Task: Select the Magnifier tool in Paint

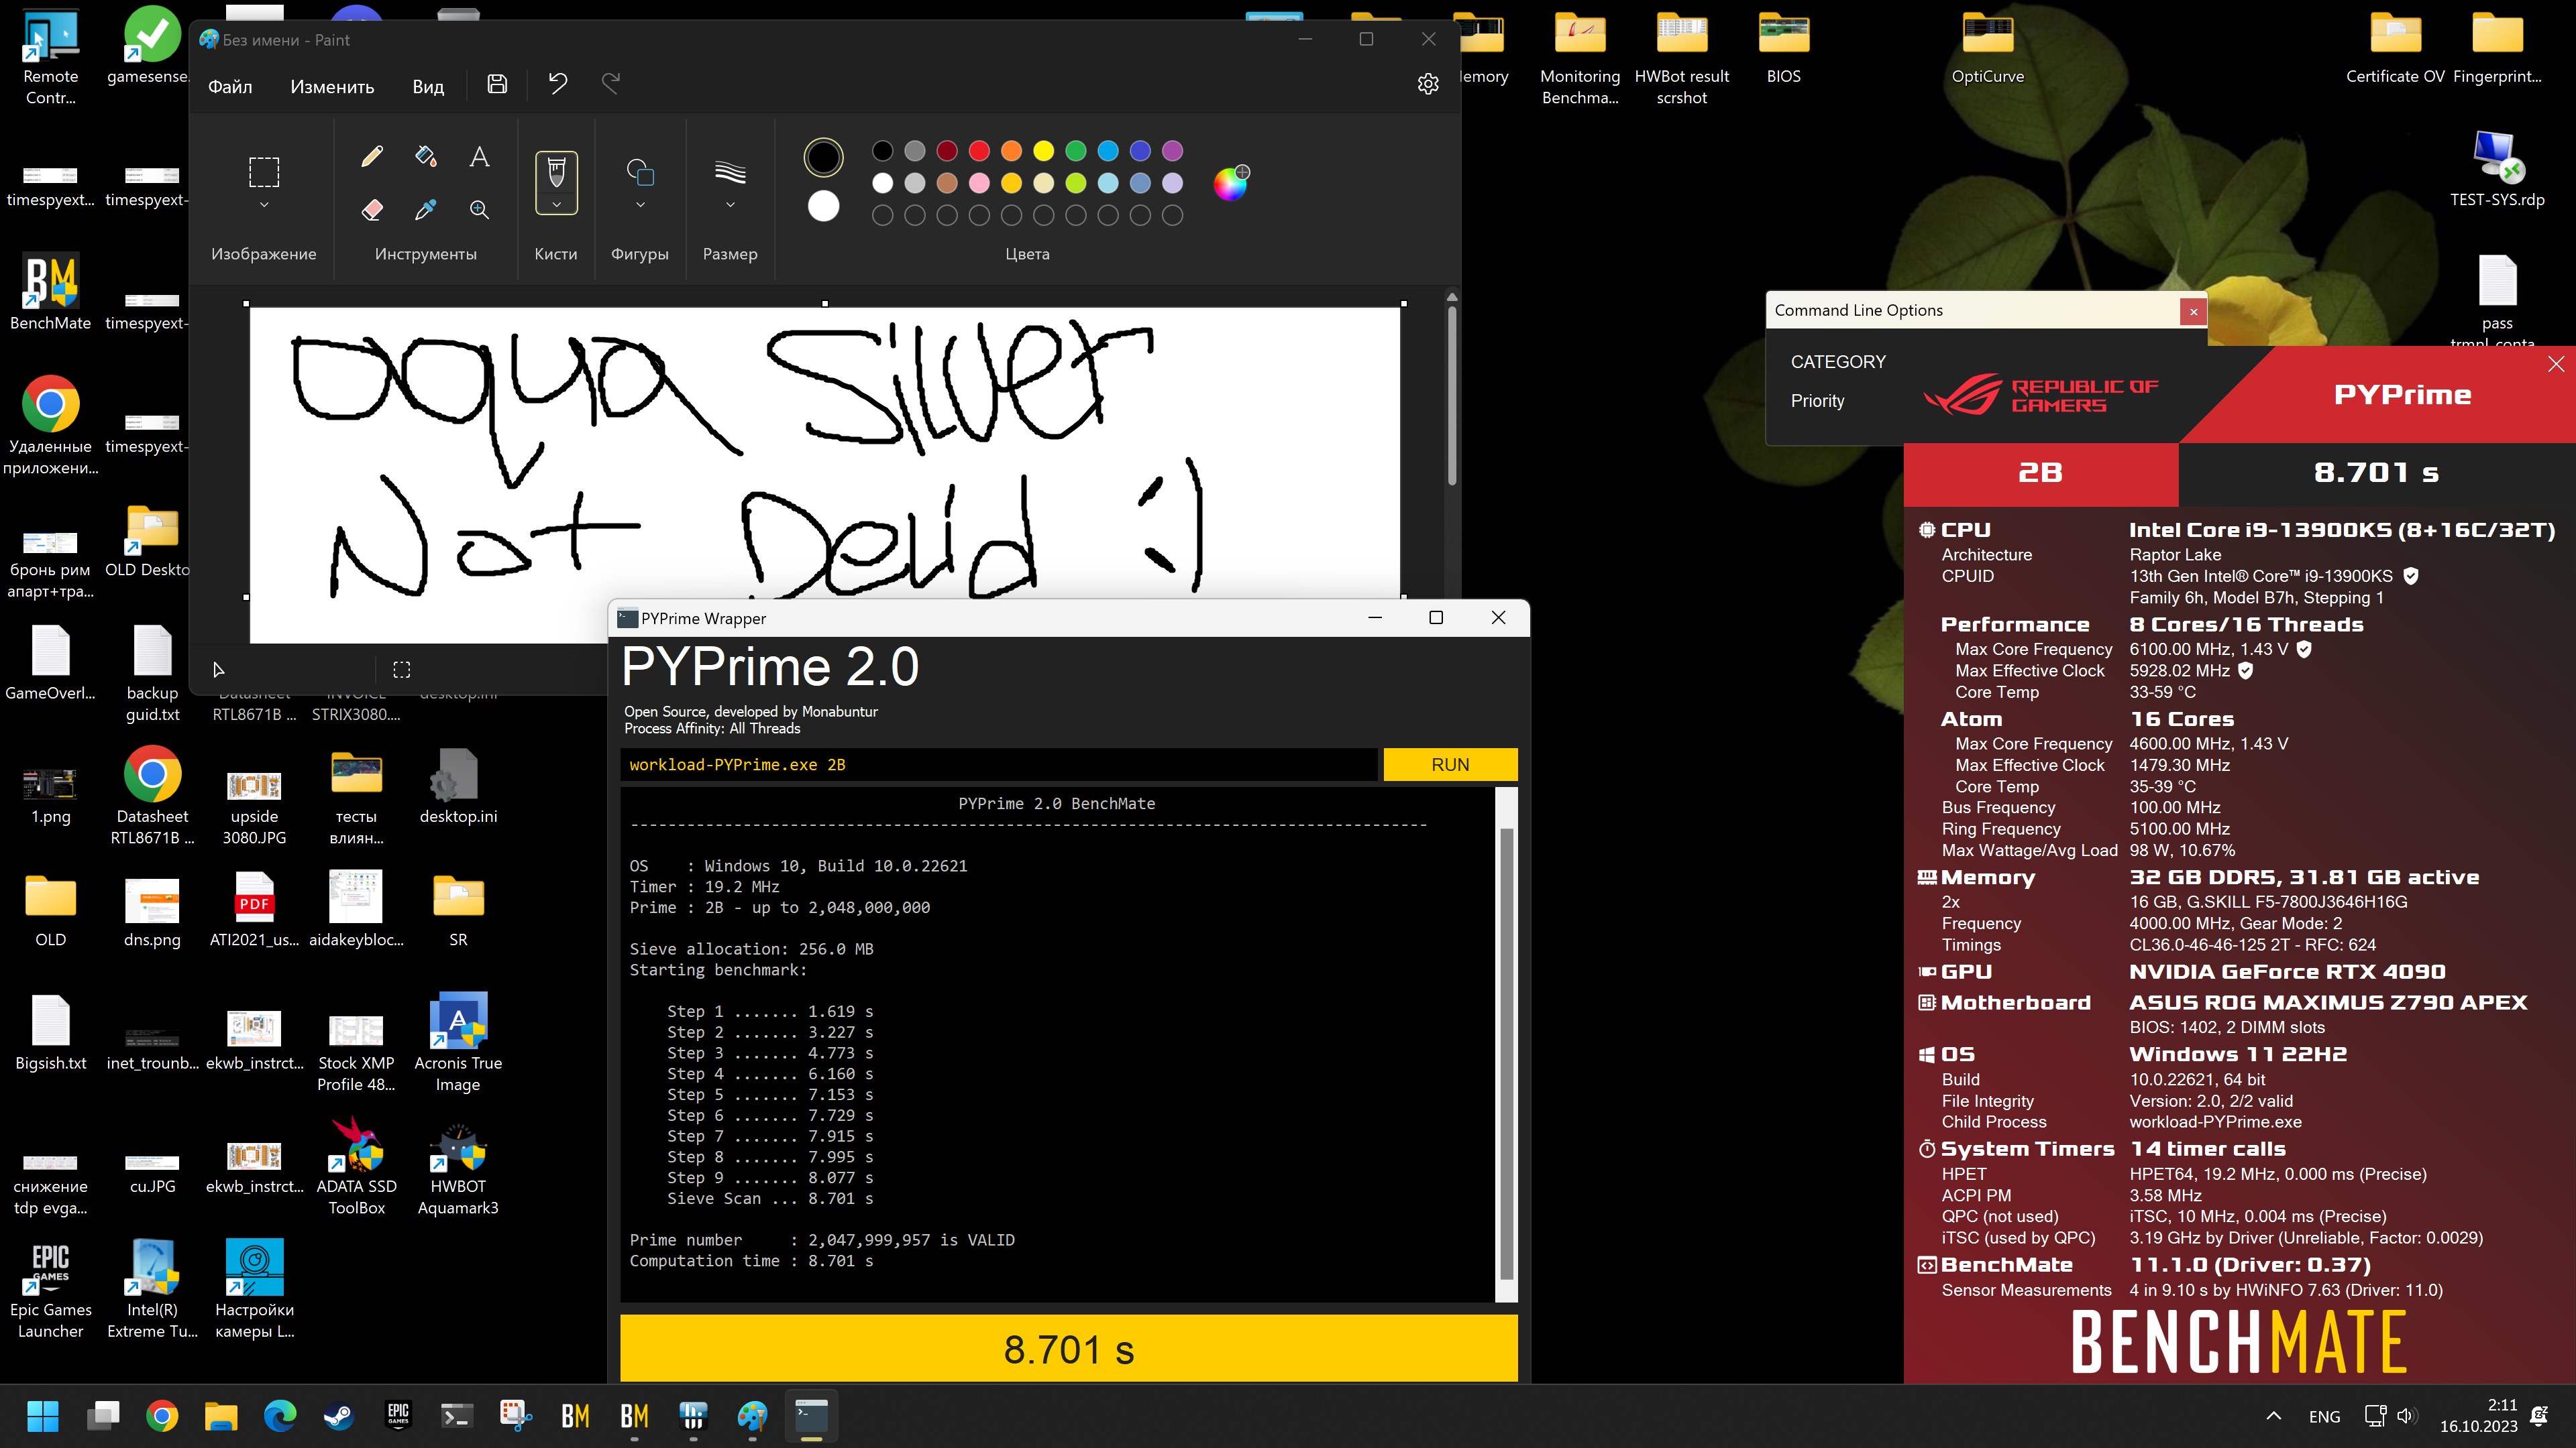Action: 479,209
